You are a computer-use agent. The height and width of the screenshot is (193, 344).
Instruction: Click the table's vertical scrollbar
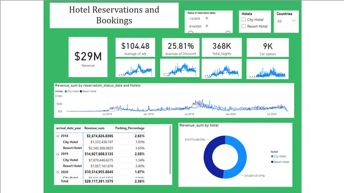coord(170,150)
